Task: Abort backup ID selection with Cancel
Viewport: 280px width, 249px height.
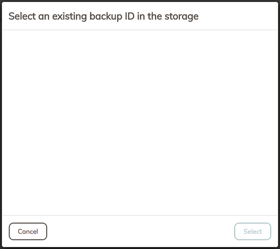Action: [x=28, y=231]
